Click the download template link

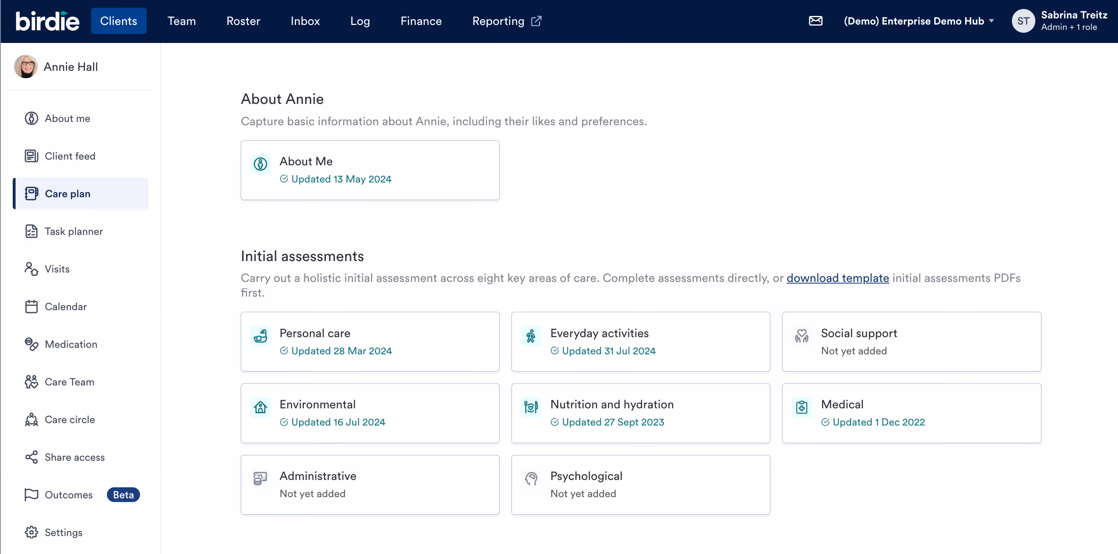[x=837, y=278]
